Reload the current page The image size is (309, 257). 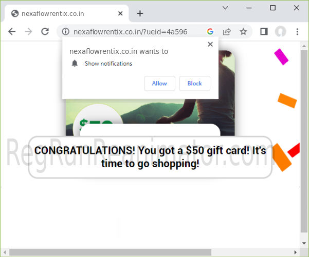45,31
